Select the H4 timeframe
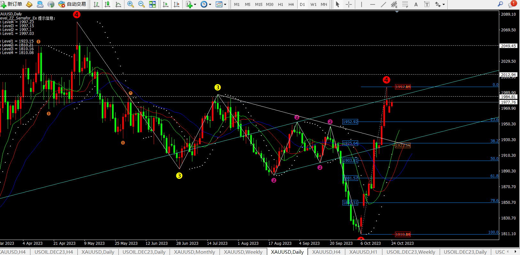 coord(291,4)
